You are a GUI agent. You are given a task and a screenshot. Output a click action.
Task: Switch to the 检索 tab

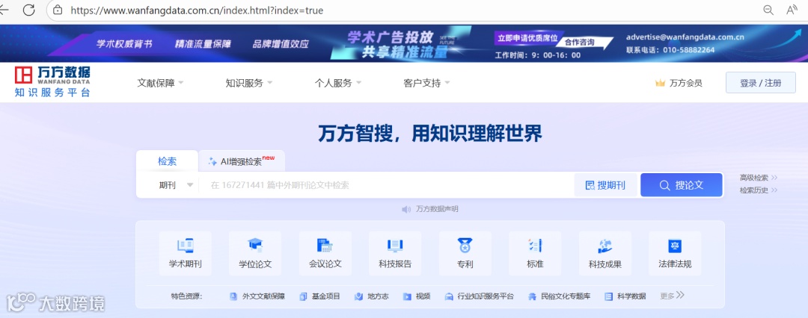coord(167,161)
